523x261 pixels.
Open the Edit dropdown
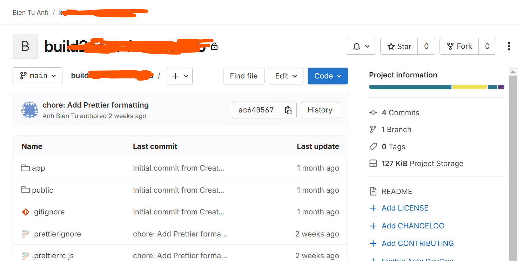(286, 76)
